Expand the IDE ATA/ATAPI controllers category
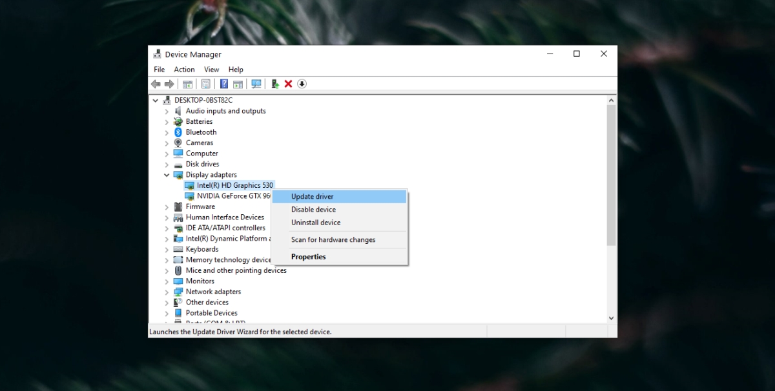The height and width of the screenshot is (391, 775). point(167,228)
